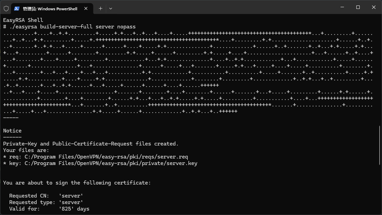The width and height of the screenshot is (382, 215).
Task: Click the vertical scrollbar thumb
Action: (x=380, y=145)
